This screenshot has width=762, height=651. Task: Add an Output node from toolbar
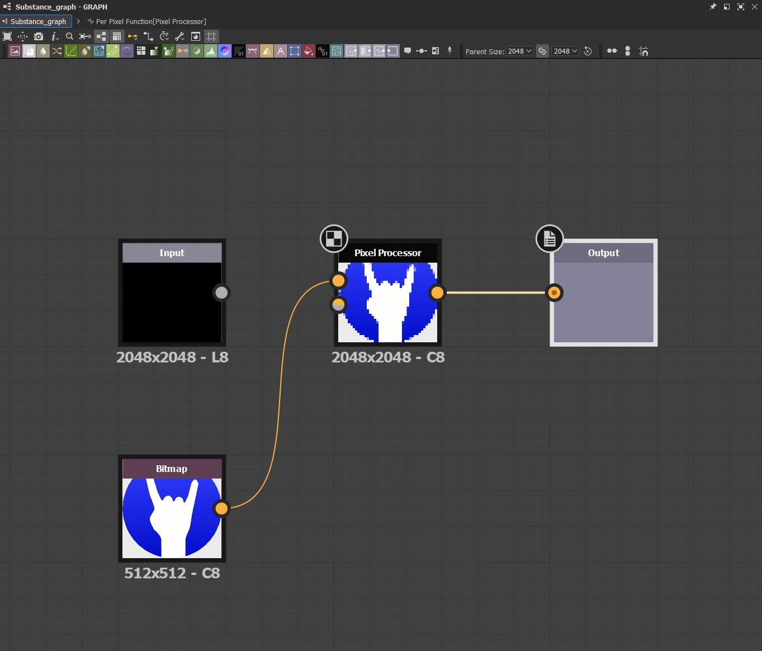pos(393,51)
